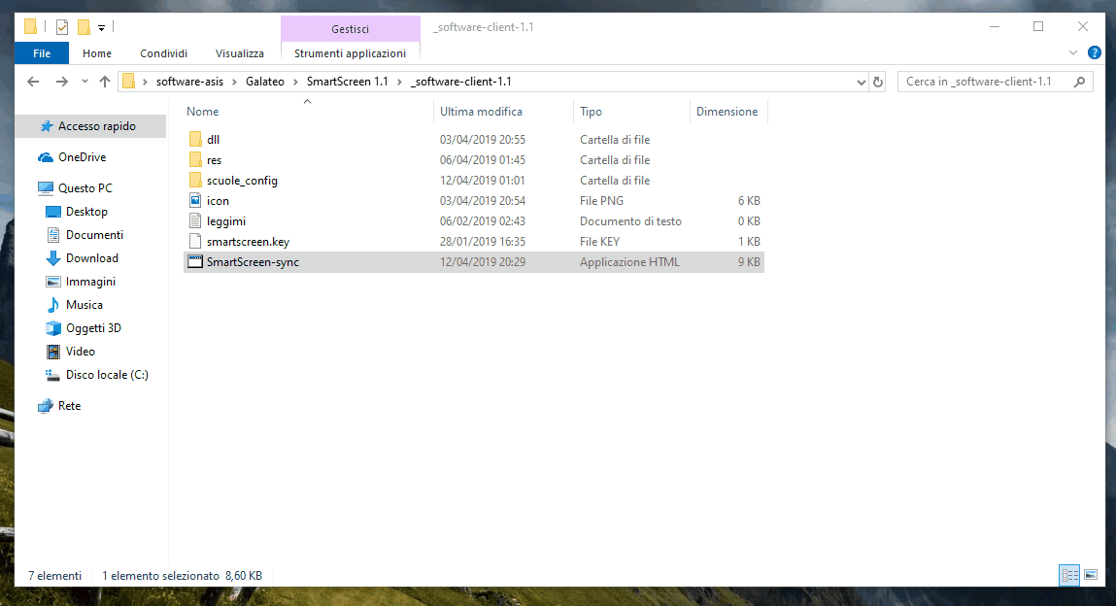Click date 06/04/2019 01:45 of res
The width and height of the screenshot is (1116, 606).
[x=483, y=160]
